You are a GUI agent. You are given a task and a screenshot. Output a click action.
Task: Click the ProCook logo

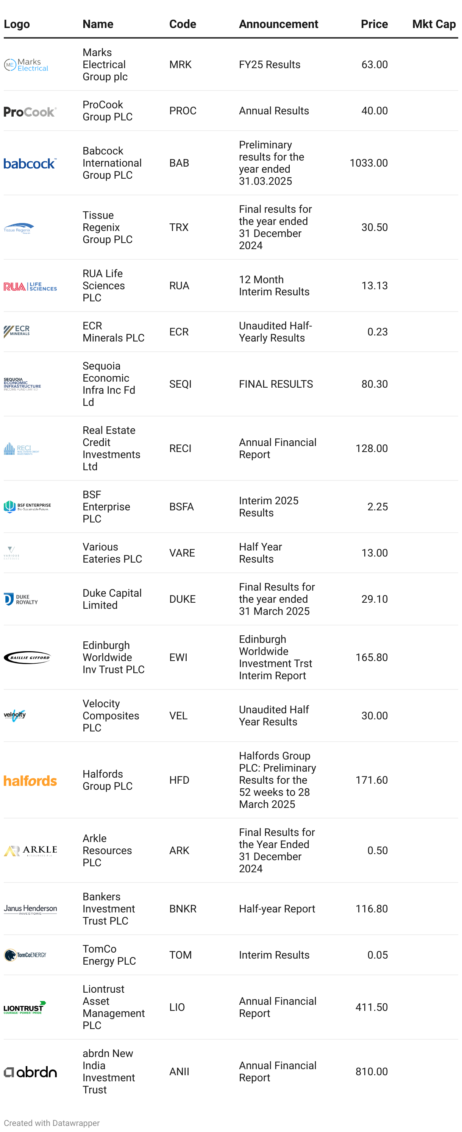coord(30,112)
